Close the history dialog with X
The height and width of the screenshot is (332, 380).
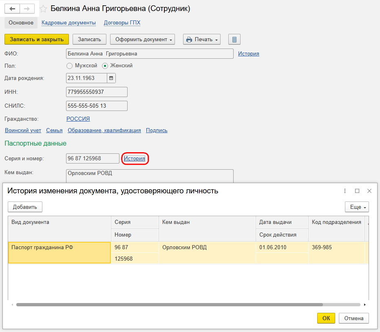pyautogui.click(x=369, y=191)
